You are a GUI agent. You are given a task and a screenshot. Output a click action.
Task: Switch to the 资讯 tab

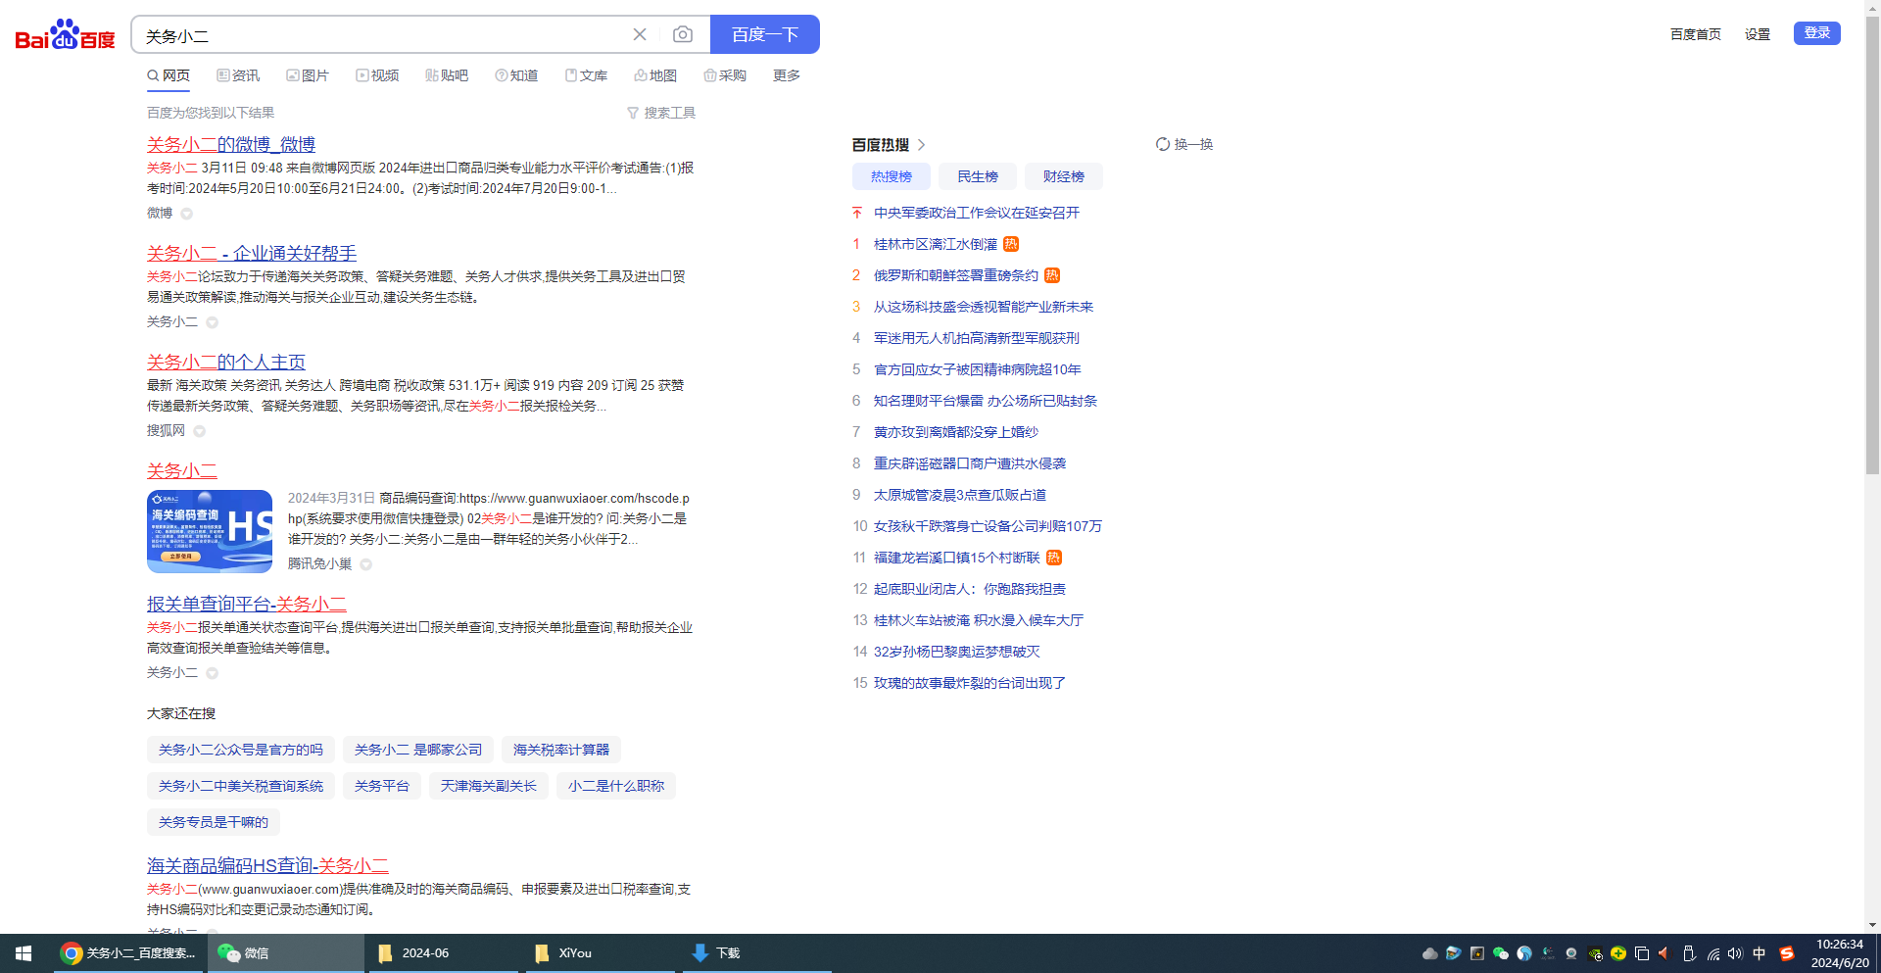point(238,75)
